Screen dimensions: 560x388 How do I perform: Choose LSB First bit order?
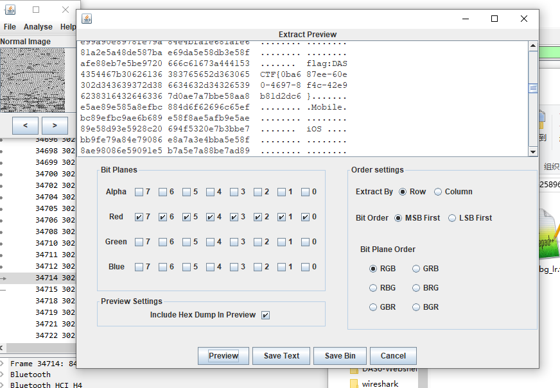tap(452, 218)
